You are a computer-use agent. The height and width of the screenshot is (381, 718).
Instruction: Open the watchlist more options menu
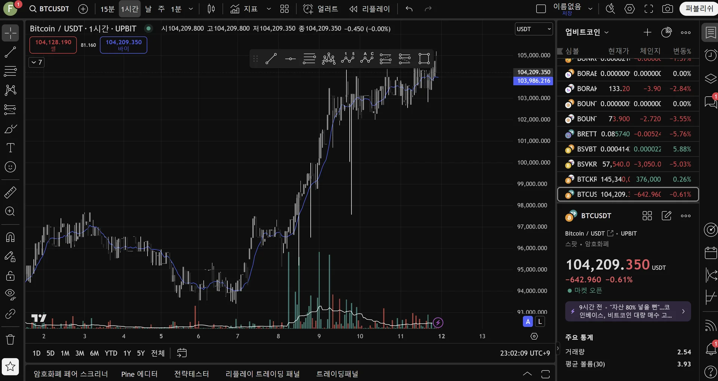point(686,33)
